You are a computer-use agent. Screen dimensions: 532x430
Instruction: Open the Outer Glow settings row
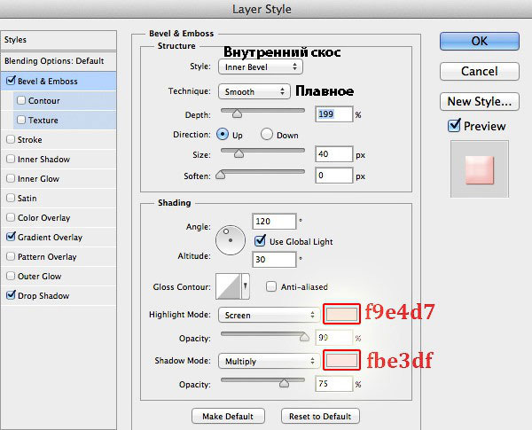coord(59,276)
